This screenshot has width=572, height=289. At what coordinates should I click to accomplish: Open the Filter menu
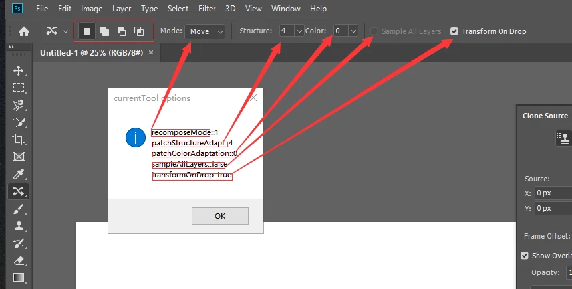pyautogui.click(x=207, y=9)
